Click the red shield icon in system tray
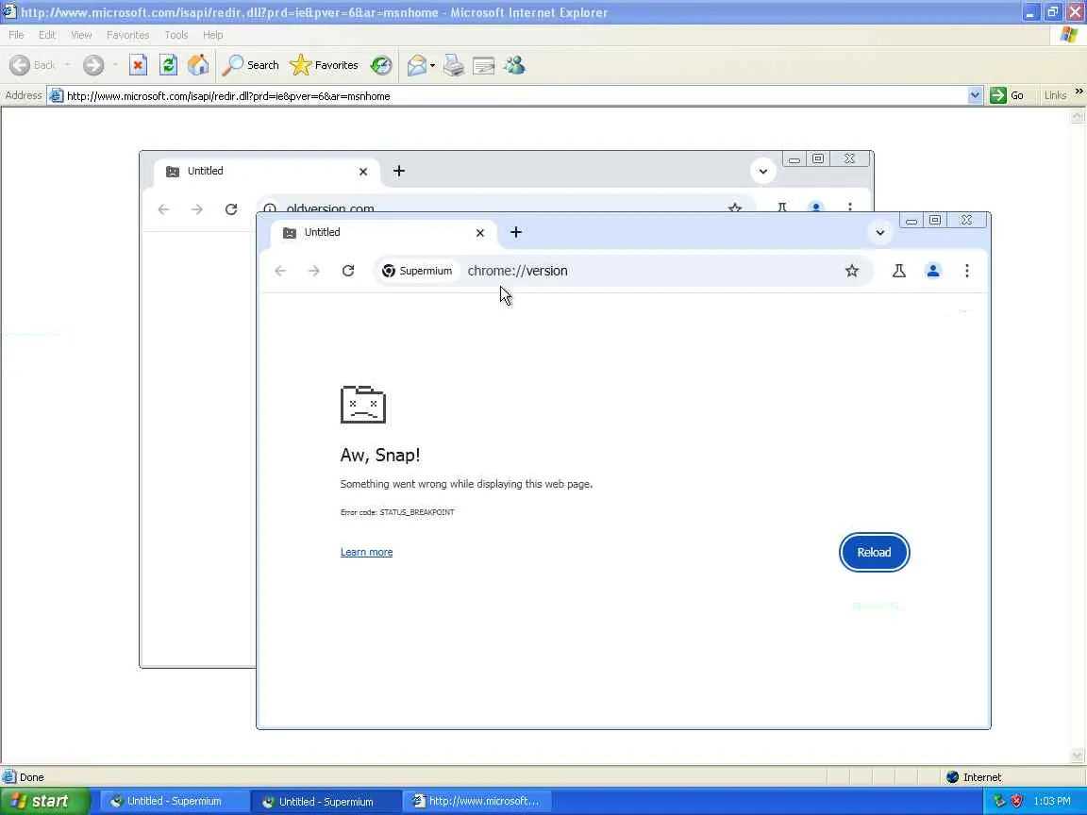The height and width of the screenshot is (815, 1087). point(1016,801)
